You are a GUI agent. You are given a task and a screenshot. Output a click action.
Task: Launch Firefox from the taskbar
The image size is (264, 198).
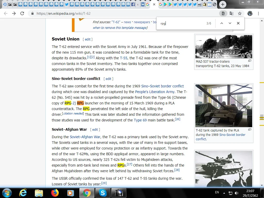(x=55, y=193)
